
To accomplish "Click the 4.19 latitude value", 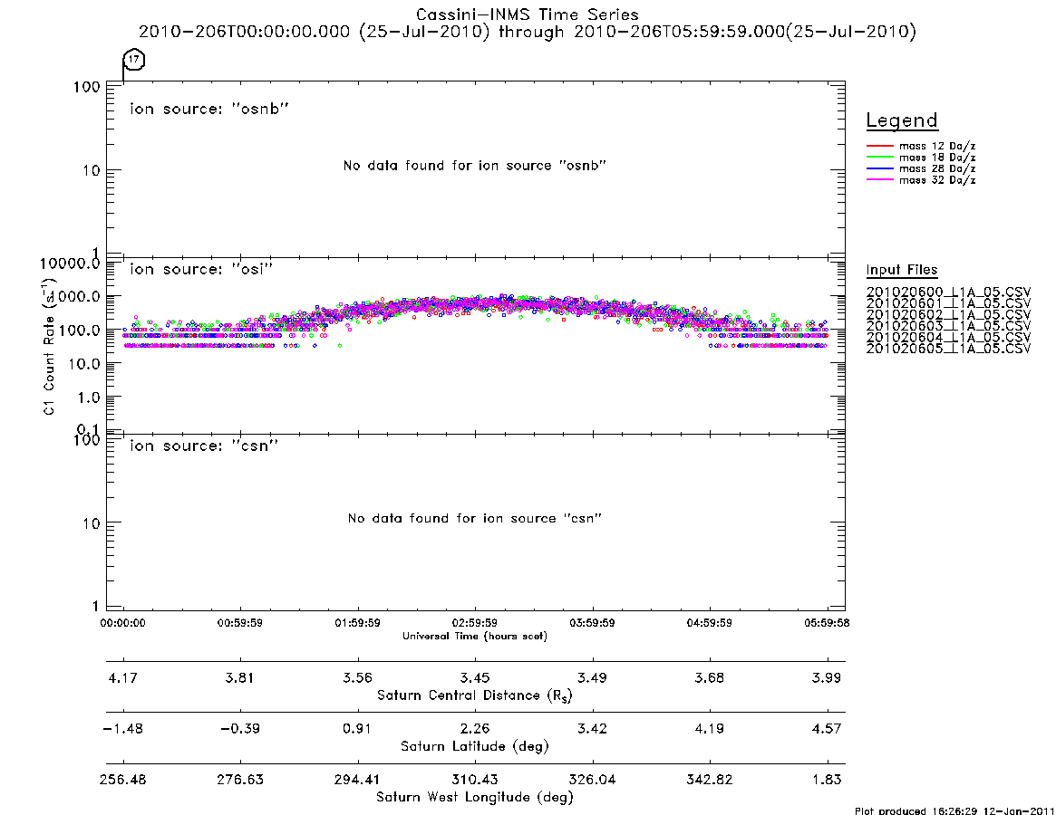I will [x=709, y=729].
